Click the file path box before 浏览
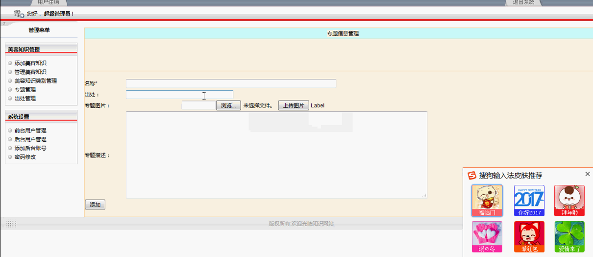593x257 pixels. click(198, 105)
